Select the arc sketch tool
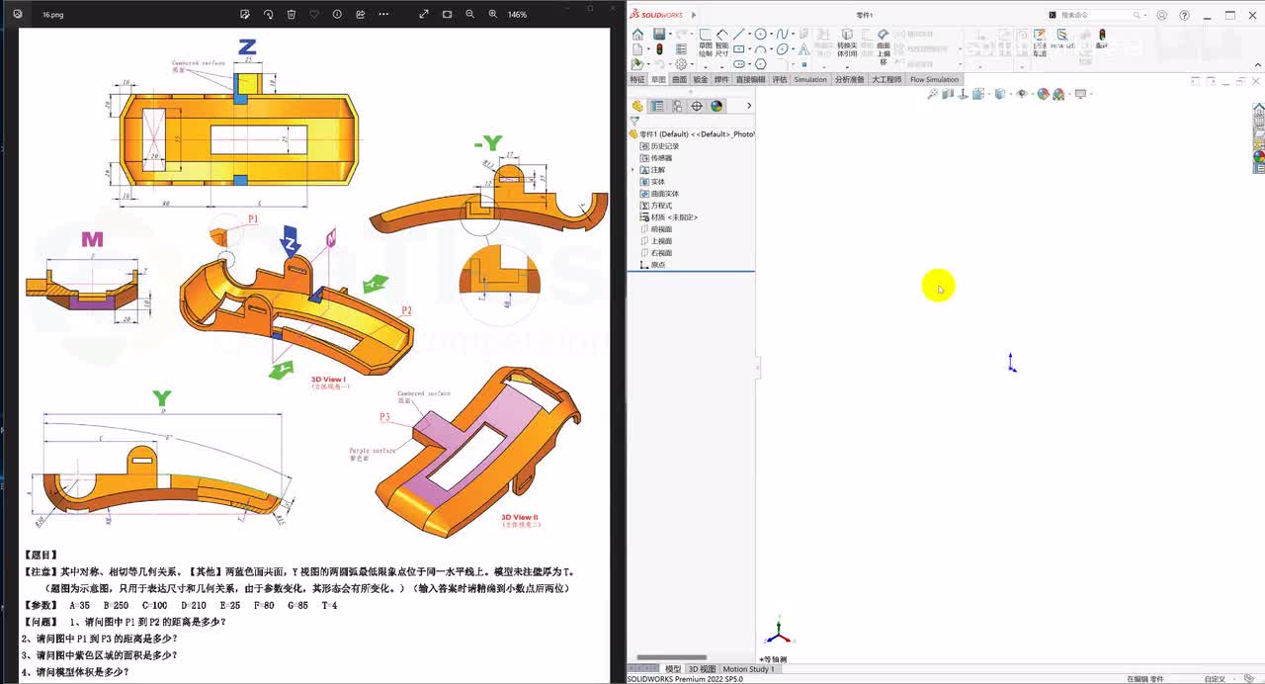1265x684 pixels. [x=760, y=49]
